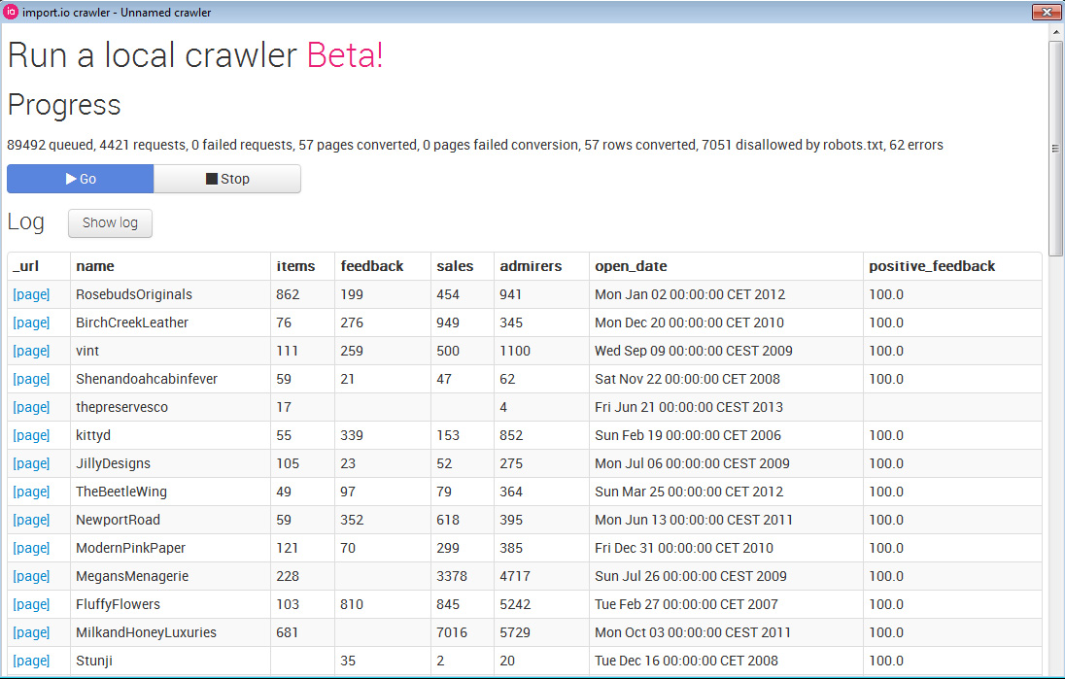1065x679 pixels.
Task: Click the name column header
Action: pos(95,266)
